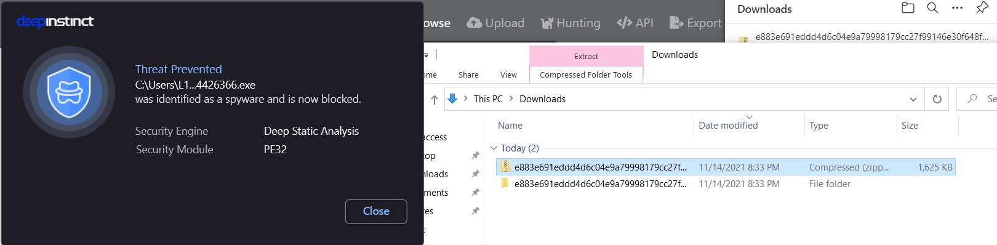Open more options ellipsis in Downloads panel
997x245 pixels.
click(x=957, y=8)
